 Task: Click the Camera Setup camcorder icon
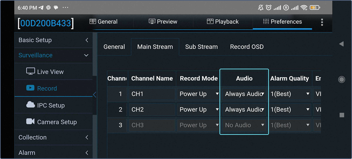point(31,122)
